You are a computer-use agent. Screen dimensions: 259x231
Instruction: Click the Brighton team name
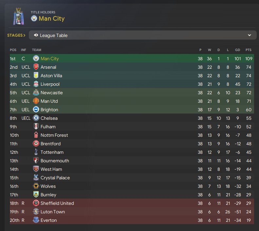tap(49, 110)
